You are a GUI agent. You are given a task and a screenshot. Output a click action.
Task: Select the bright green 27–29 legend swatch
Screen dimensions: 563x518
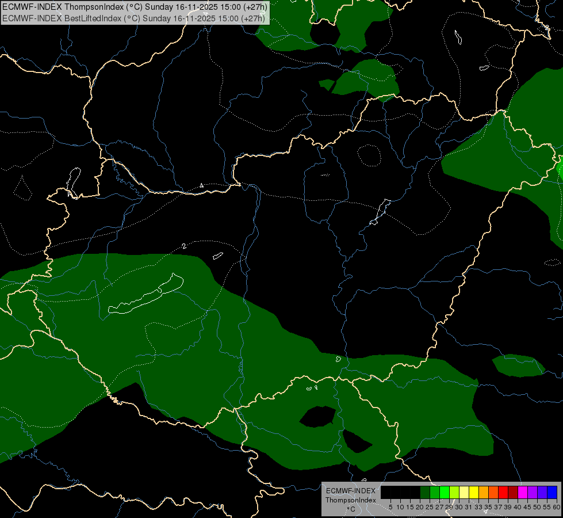445,492
